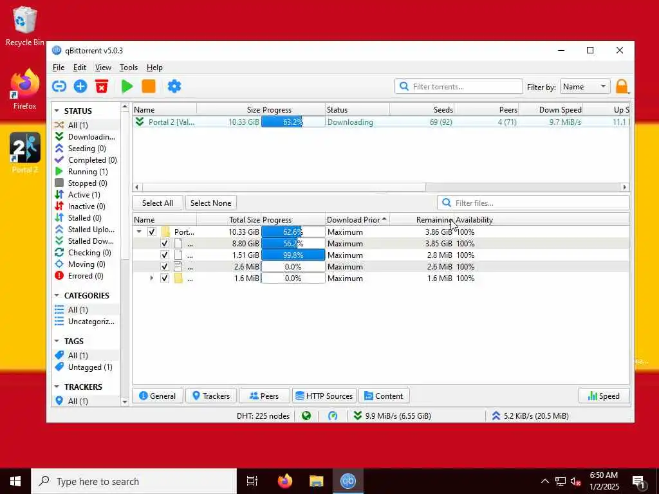Click the upload speed indicator in status bar

click(532, 416)
